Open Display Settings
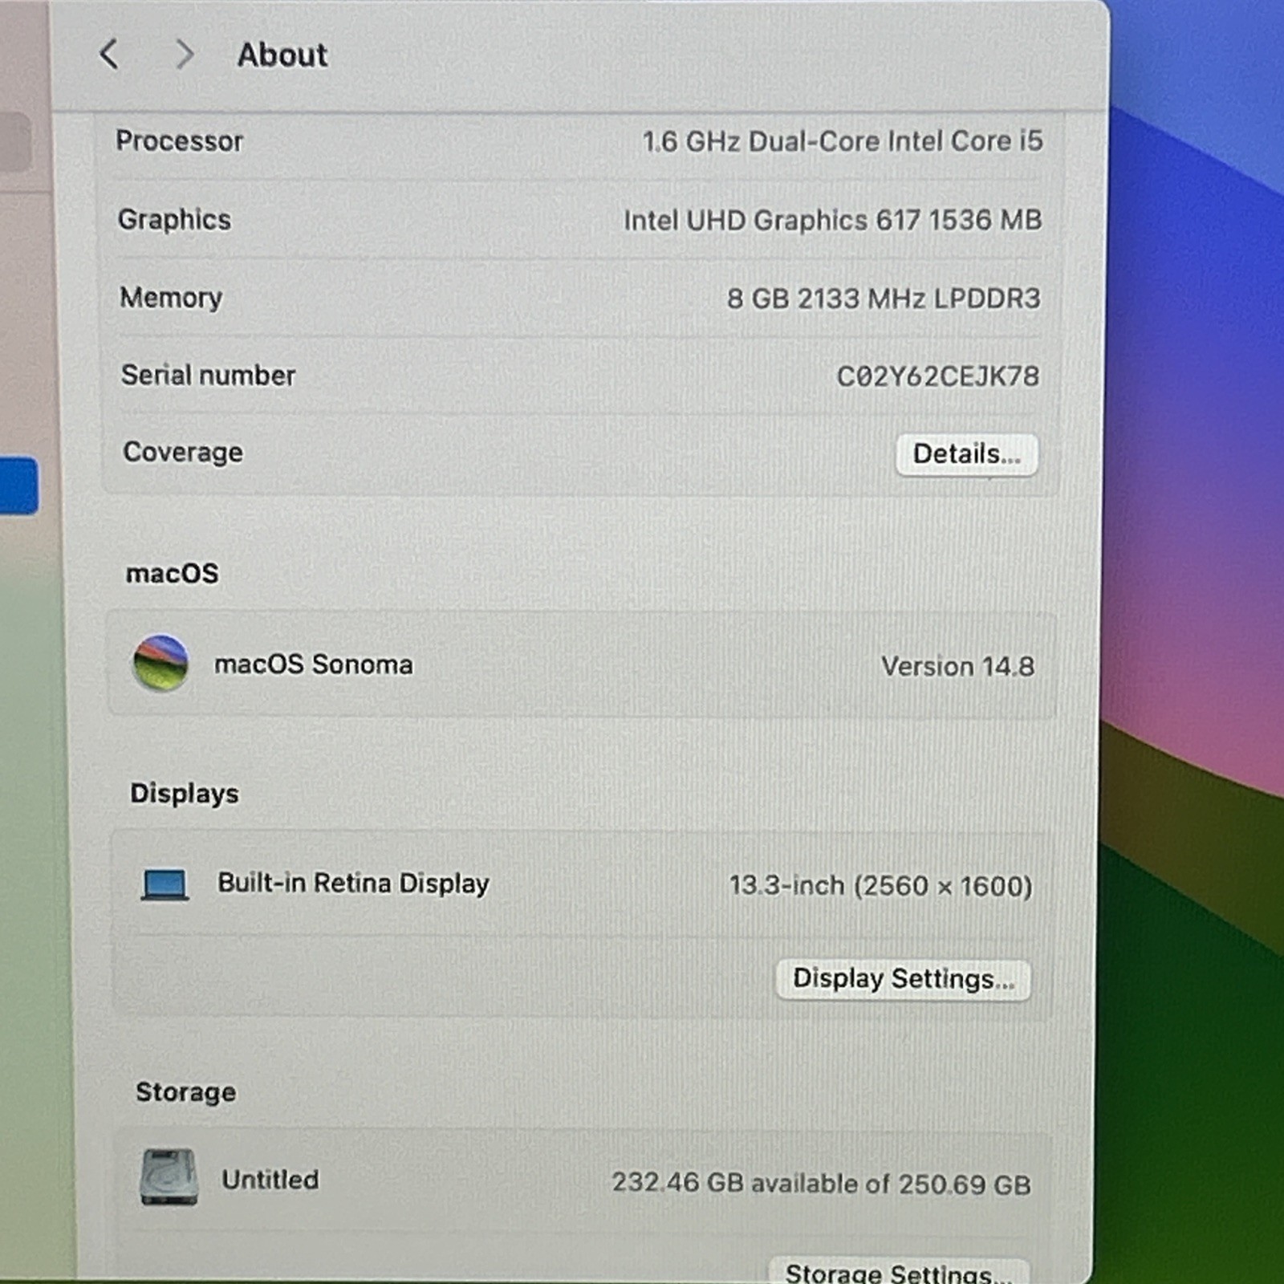 tap(904, 979)
